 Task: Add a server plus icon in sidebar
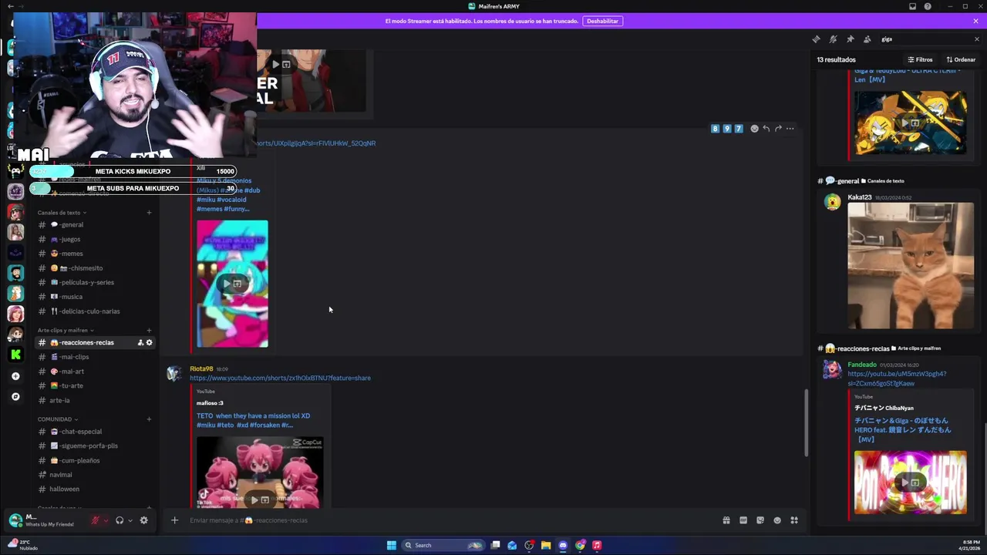15,376
